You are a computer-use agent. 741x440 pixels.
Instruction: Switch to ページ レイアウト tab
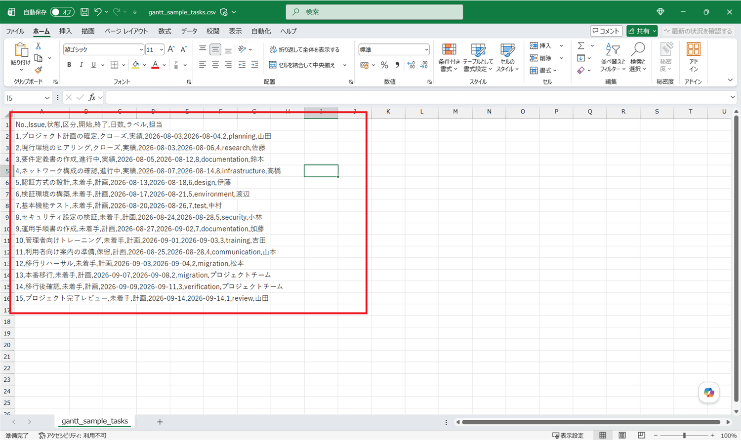pyautogui.click(x=126, y=31)
